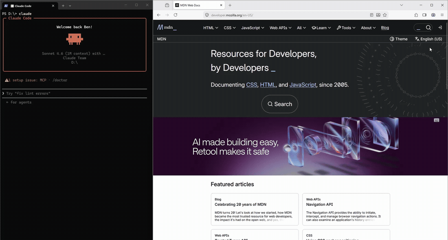Open the site security shield icon
Screen dimensions: 448x240
pos(207,15)
